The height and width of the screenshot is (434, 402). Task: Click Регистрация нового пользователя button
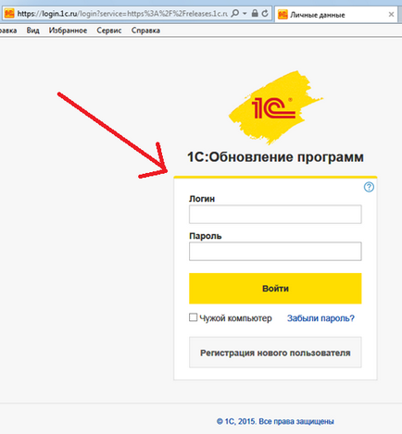(275, 353)
